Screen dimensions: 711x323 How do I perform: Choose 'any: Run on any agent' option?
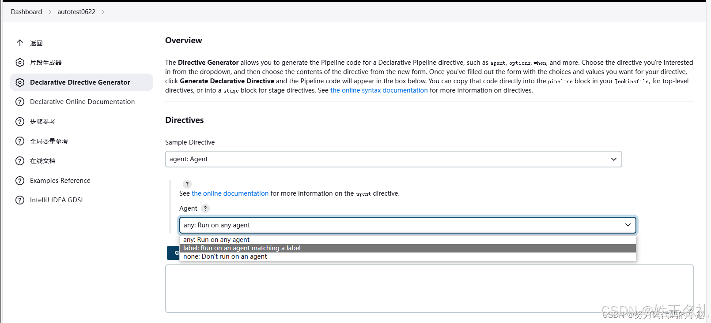(408, 240)
